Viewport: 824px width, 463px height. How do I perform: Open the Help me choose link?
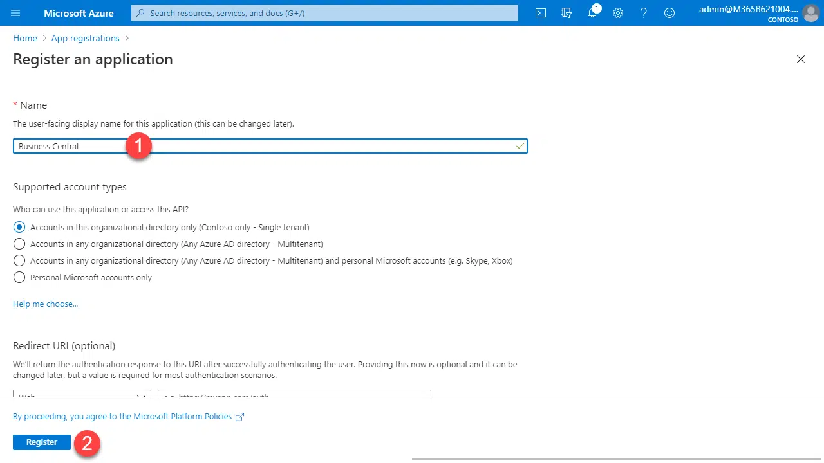(45, 304)
